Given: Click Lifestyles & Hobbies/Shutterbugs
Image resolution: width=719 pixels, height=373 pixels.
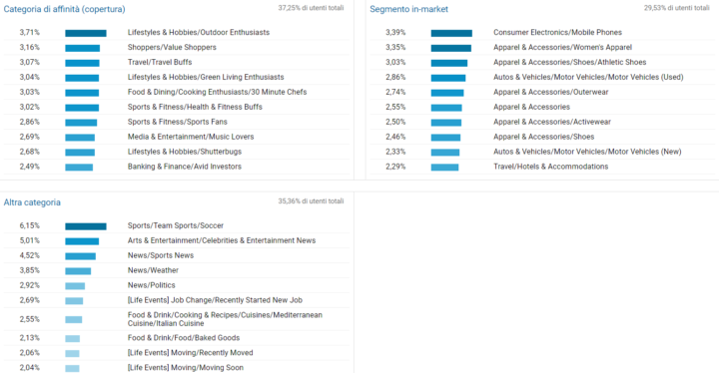Looking at the screenshot, I should point(185,152).
